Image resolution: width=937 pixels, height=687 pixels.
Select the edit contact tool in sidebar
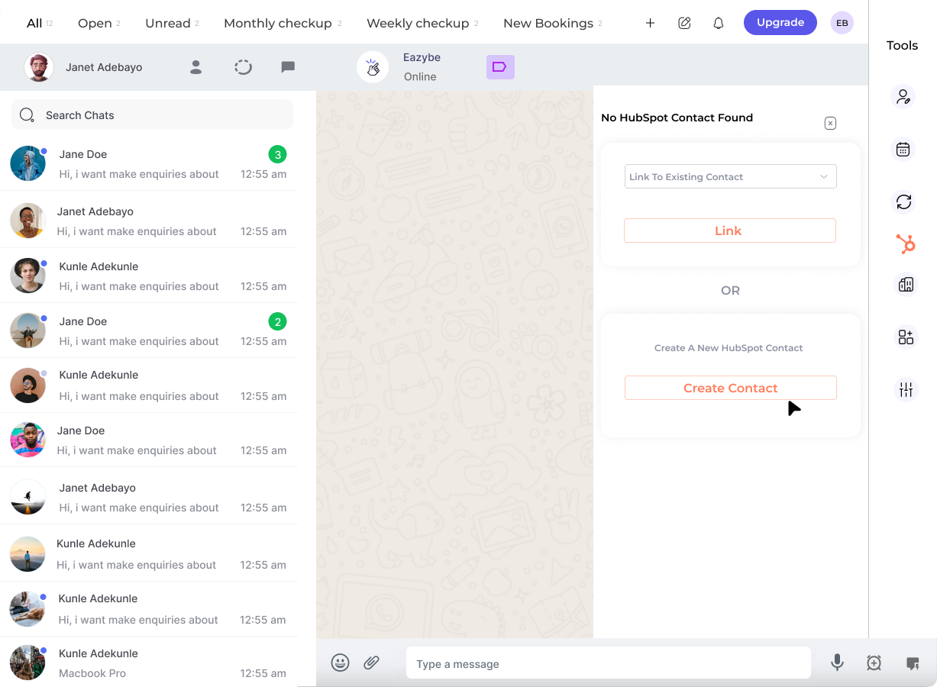click(903, 96)
